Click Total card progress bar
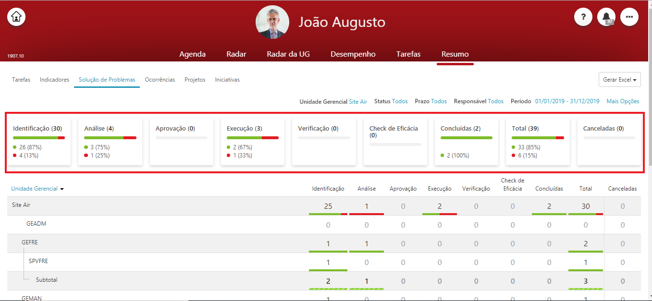The height and width of the screenshot is (301, 652). [x=538, y=138]
